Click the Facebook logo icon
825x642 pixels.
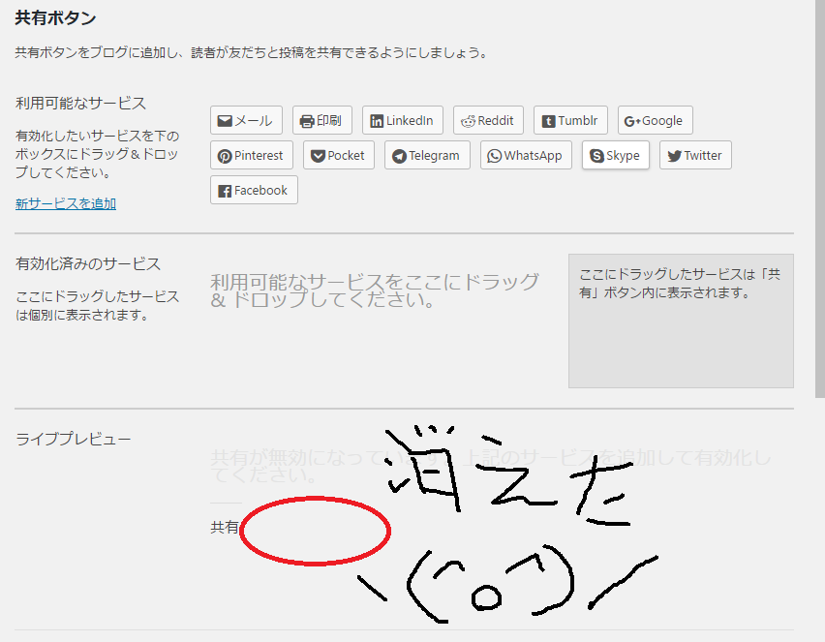[x=225, y=191]
